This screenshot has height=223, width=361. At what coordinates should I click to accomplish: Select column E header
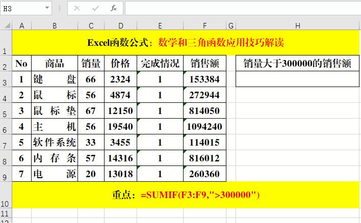pos(160,25)
